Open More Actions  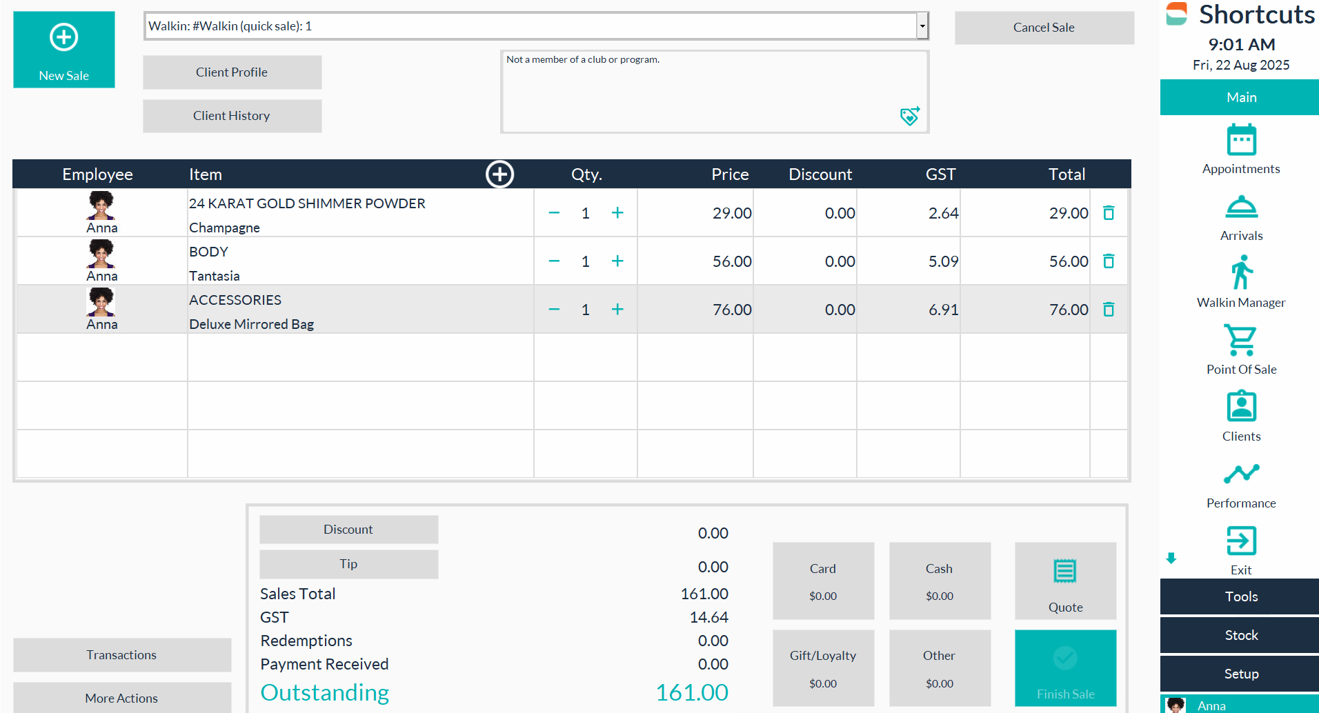(x=121, y=698)
